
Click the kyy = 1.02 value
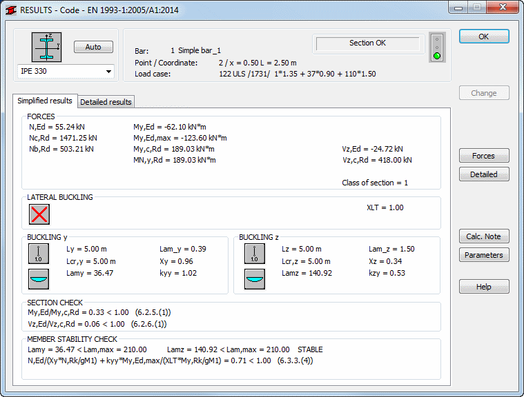(178, 273)
